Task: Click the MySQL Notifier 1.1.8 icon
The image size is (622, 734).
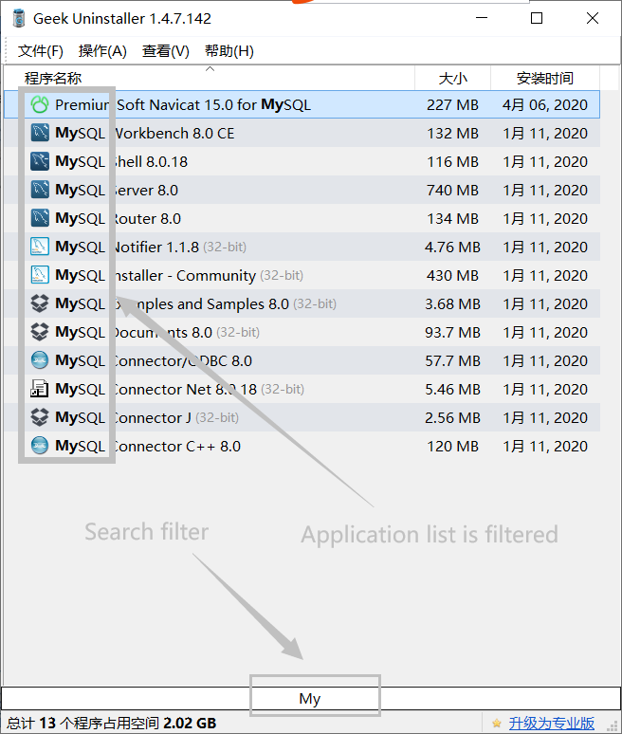Action: click(x=40, y=247)
